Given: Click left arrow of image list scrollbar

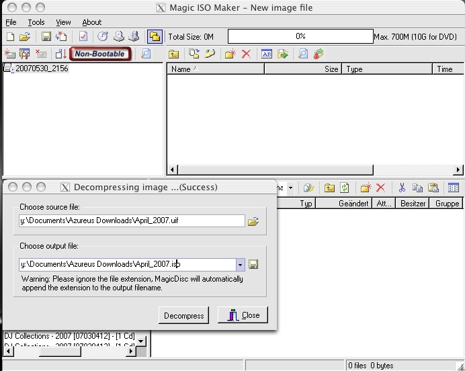Looking at the screenshot, I should point(172,170).
